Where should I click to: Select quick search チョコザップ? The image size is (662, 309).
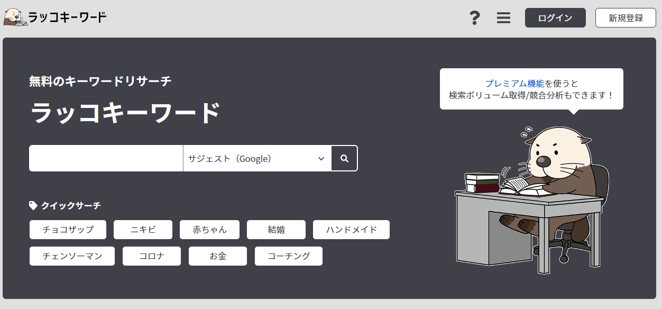tap(68, 230)
